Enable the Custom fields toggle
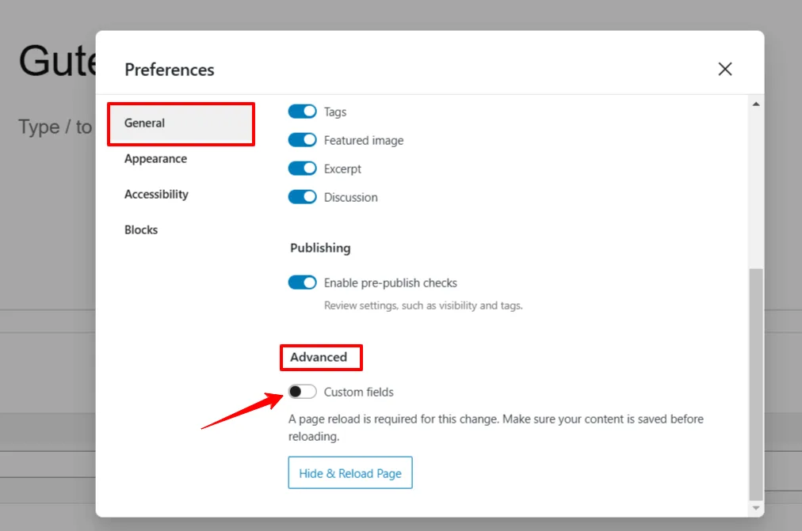Viewport: 802px width, 531px height. pyautogui.click(x=302, y=392)
